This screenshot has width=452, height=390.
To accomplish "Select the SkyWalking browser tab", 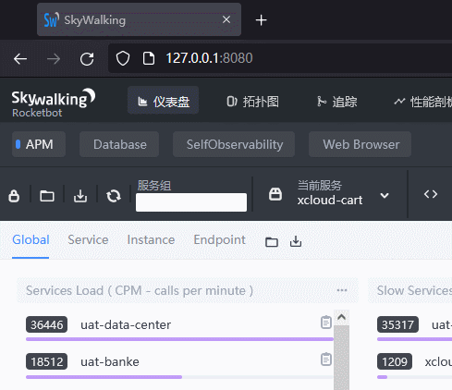I will tap(139, 19).
